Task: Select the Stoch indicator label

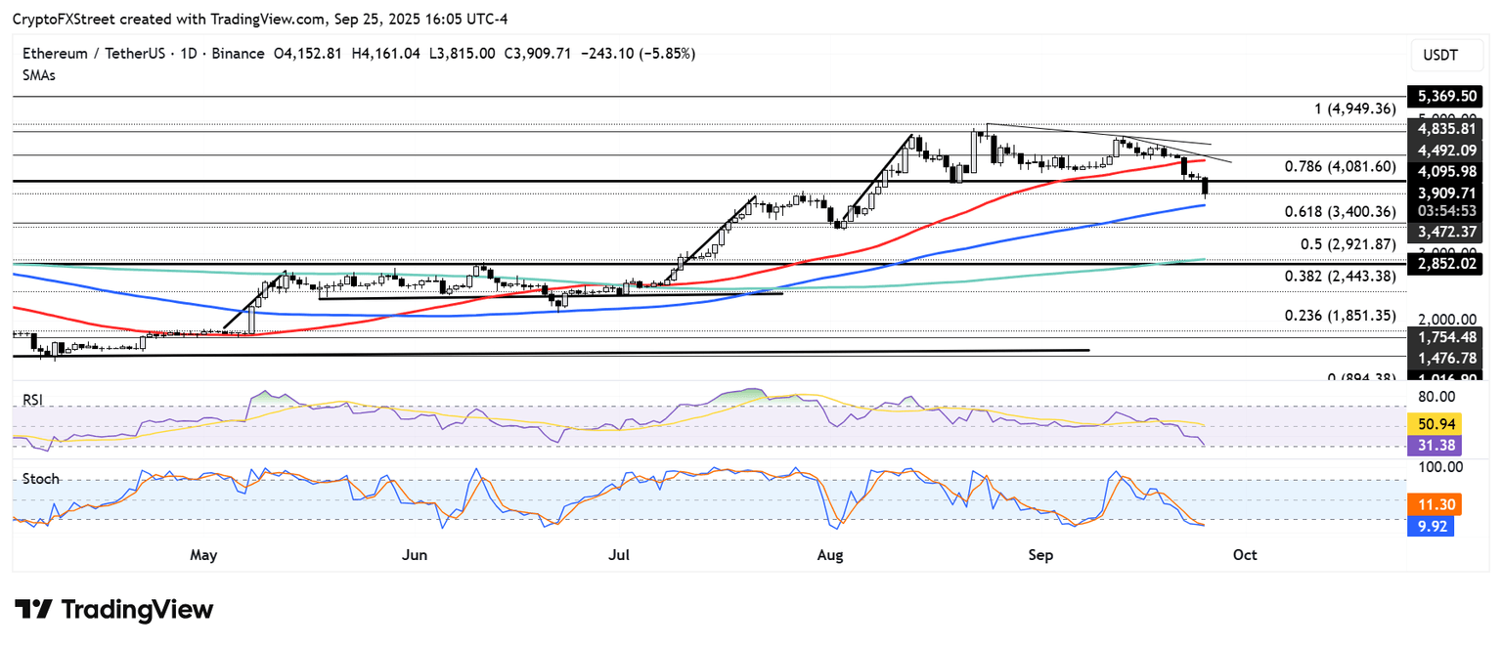Action: point(40,479)
